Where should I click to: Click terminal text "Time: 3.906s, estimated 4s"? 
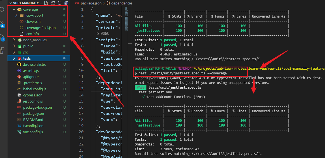coord(167,149)
